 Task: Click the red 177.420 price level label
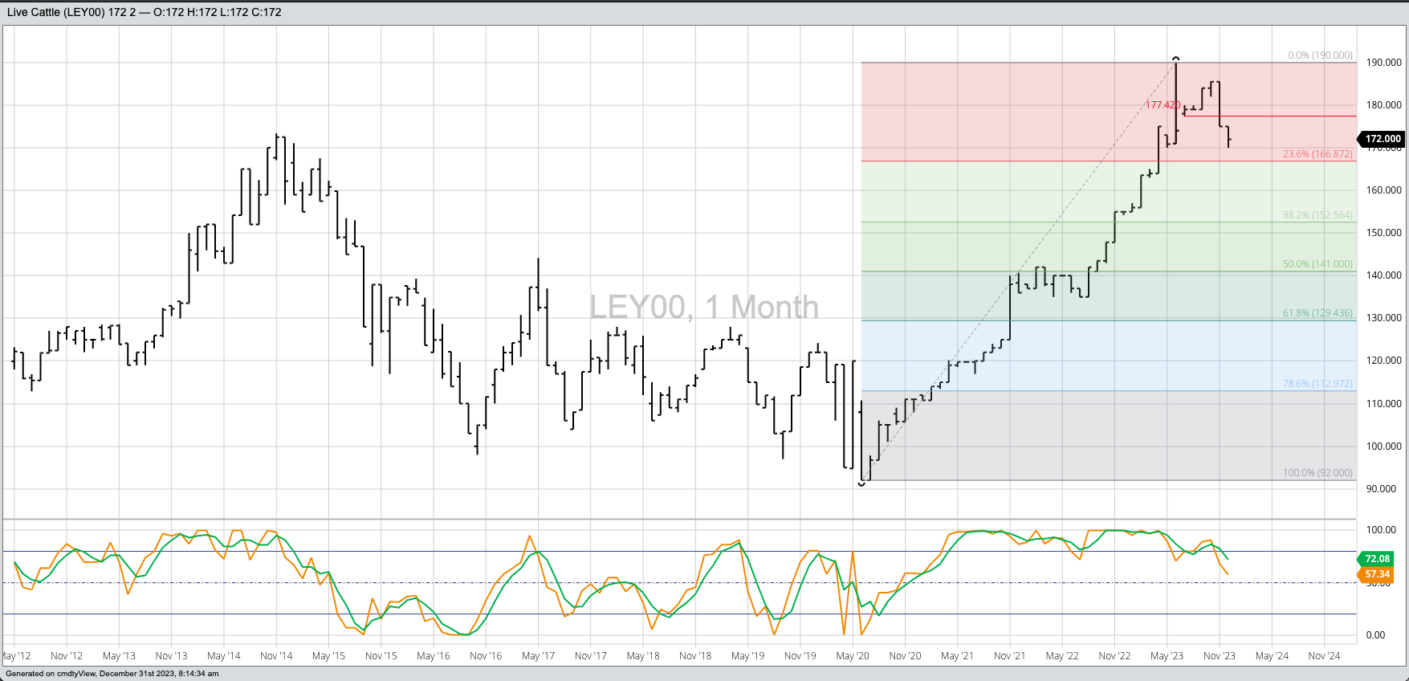tap(1162, 105)
